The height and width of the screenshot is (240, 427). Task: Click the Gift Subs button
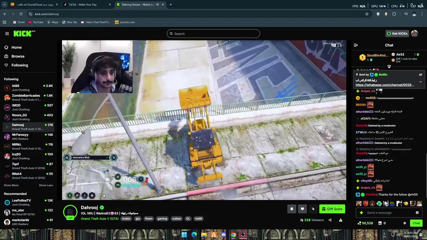pyautogui.click(x=332, y=209)
